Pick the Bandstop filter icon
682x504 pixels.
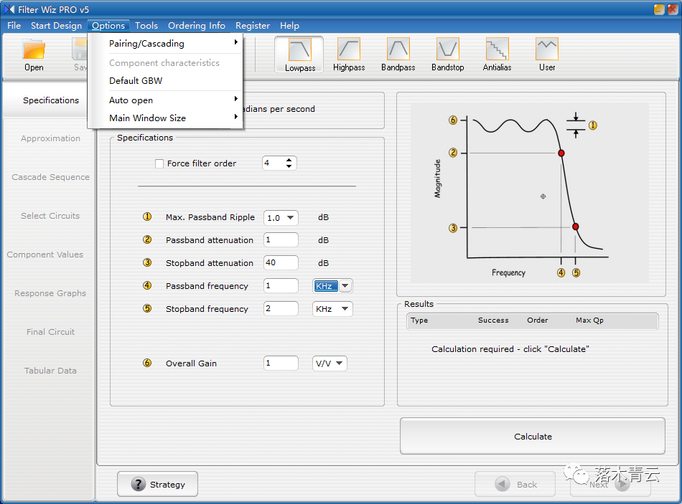pos(447,49)
